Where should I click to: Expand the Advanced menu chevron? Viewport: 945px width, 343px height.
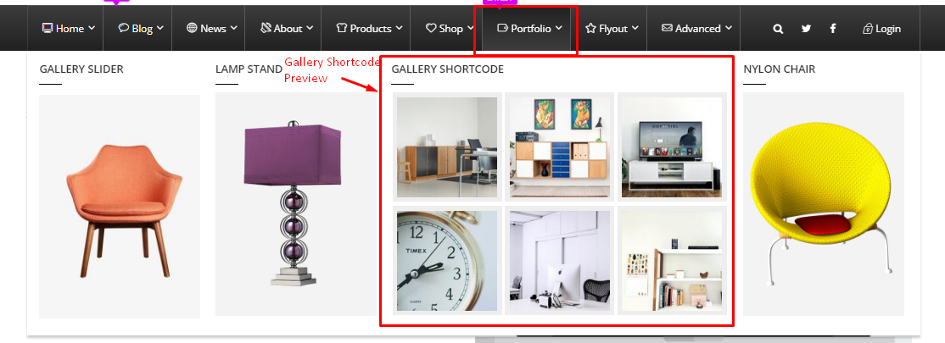729,28
